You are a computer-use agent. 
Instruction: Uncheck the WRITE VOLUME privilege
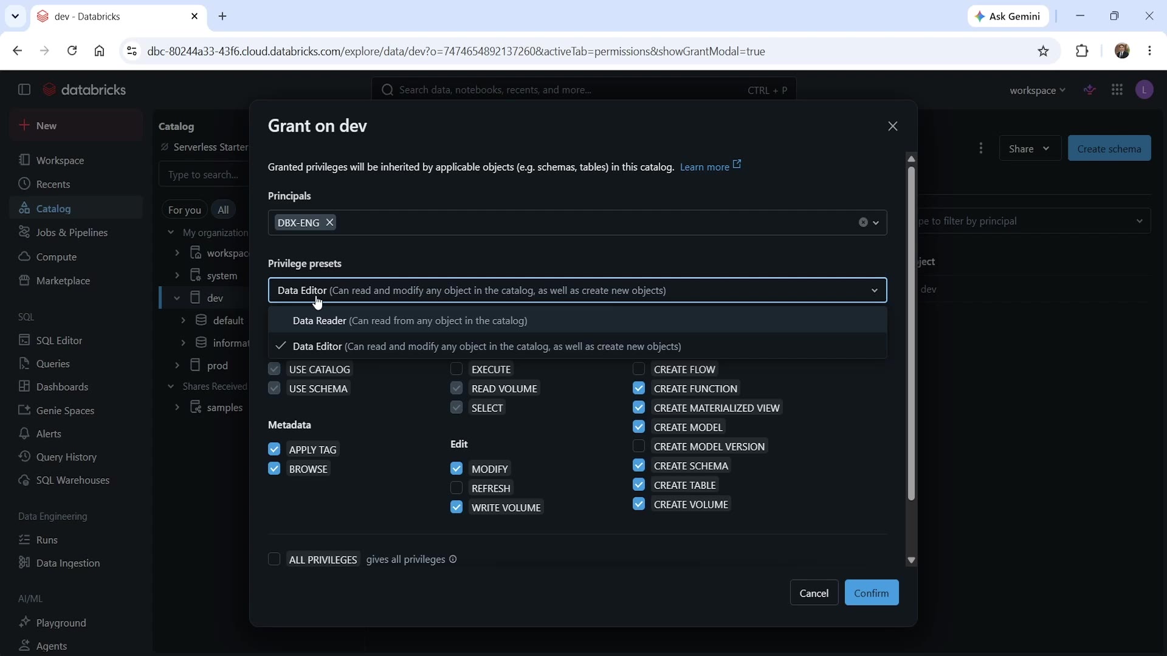[456, 507]
